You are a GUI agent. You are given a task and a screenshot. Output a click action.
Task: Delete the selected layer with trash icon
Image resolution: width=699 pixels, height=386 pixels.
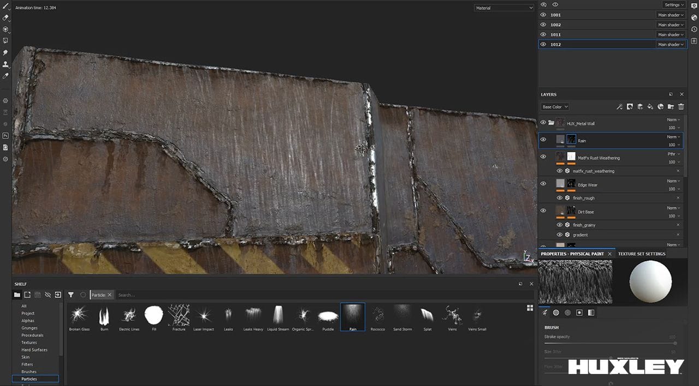click(681, 107)
